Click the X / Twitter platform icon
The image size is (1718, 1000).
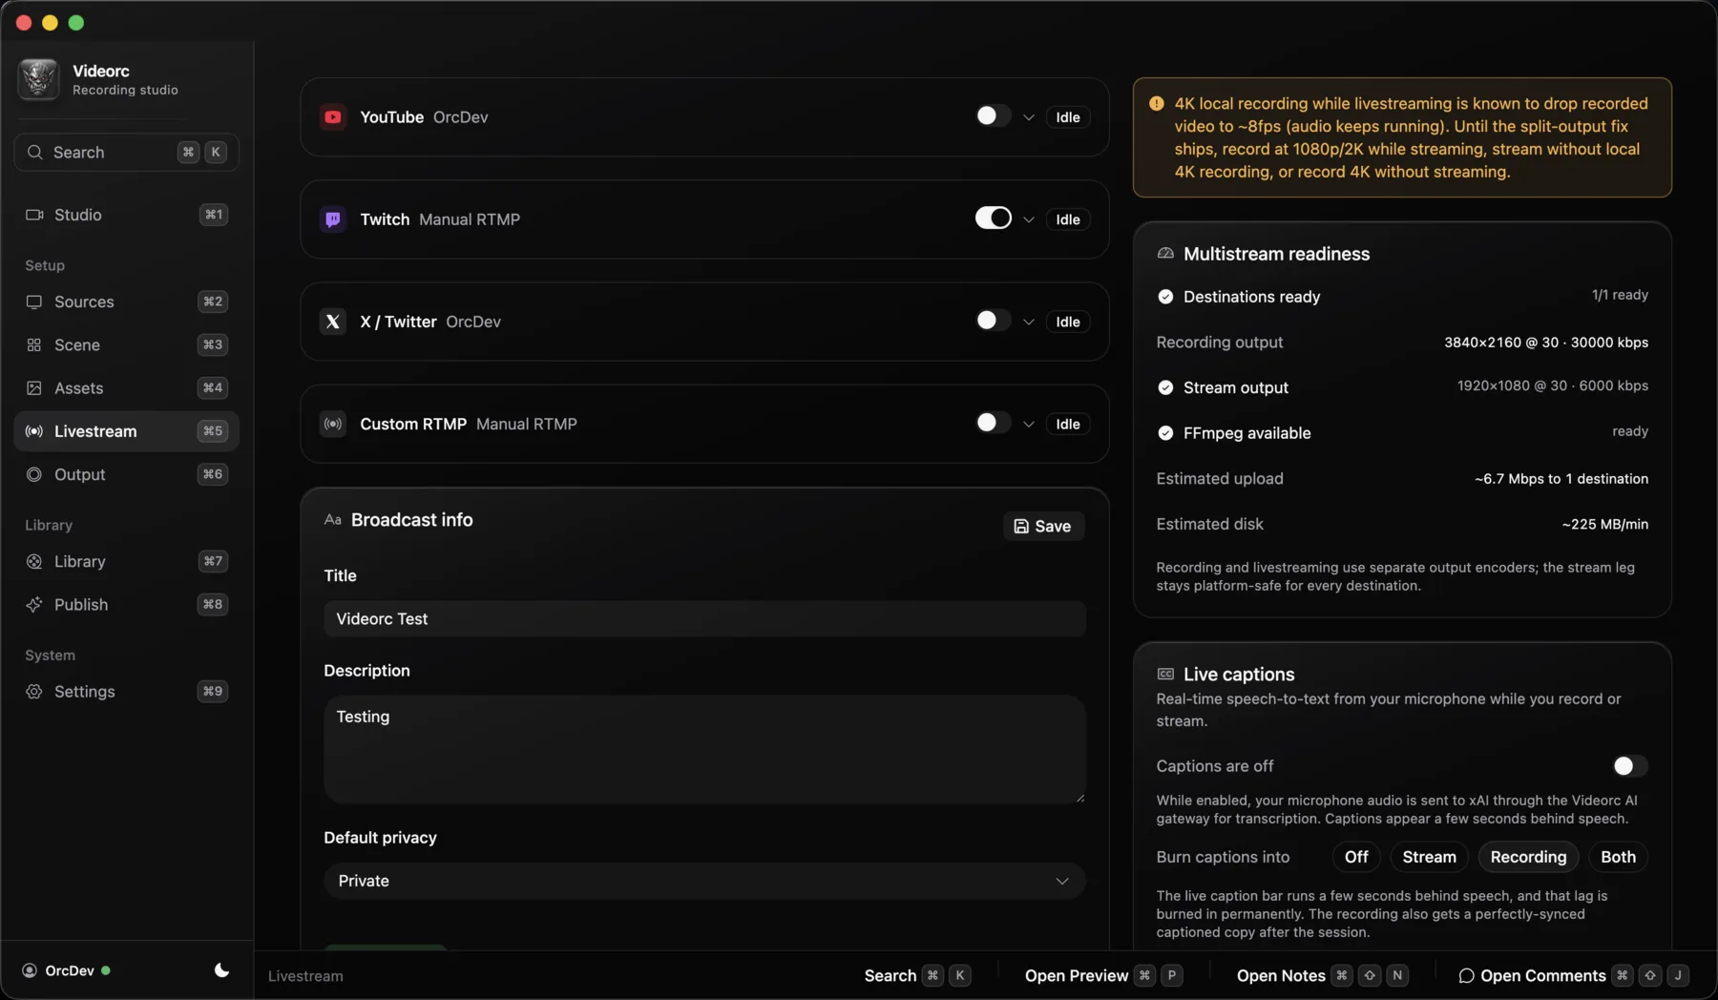coord(332,322)
